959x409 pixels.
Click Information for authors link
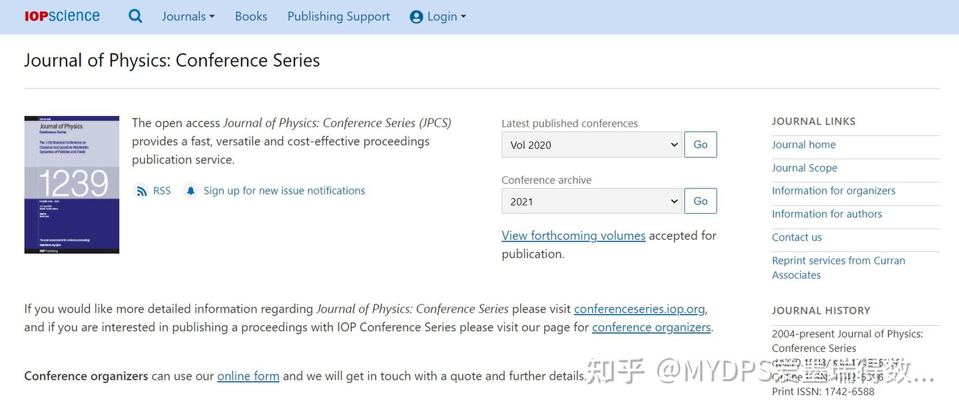(x=826, y=214)
